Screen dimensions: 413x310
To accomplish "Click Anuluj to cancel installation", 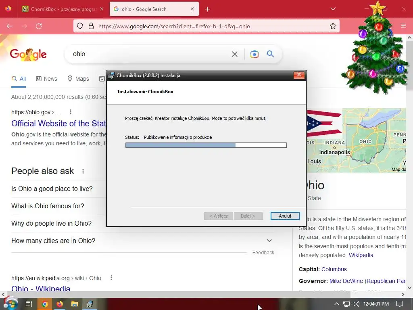I will (x=285, y=216).
